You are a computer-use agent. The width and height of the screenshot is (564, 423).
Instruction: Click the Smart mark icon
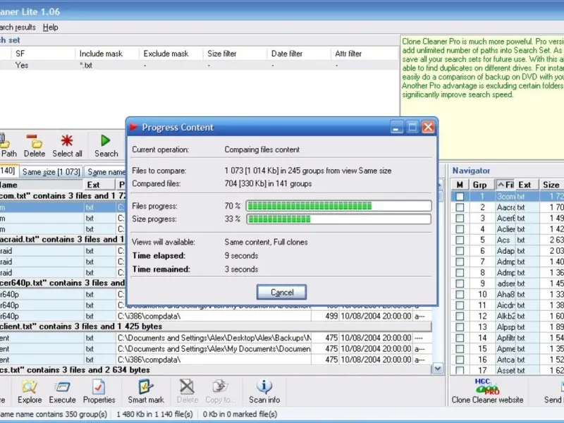[x=146, y=386]
